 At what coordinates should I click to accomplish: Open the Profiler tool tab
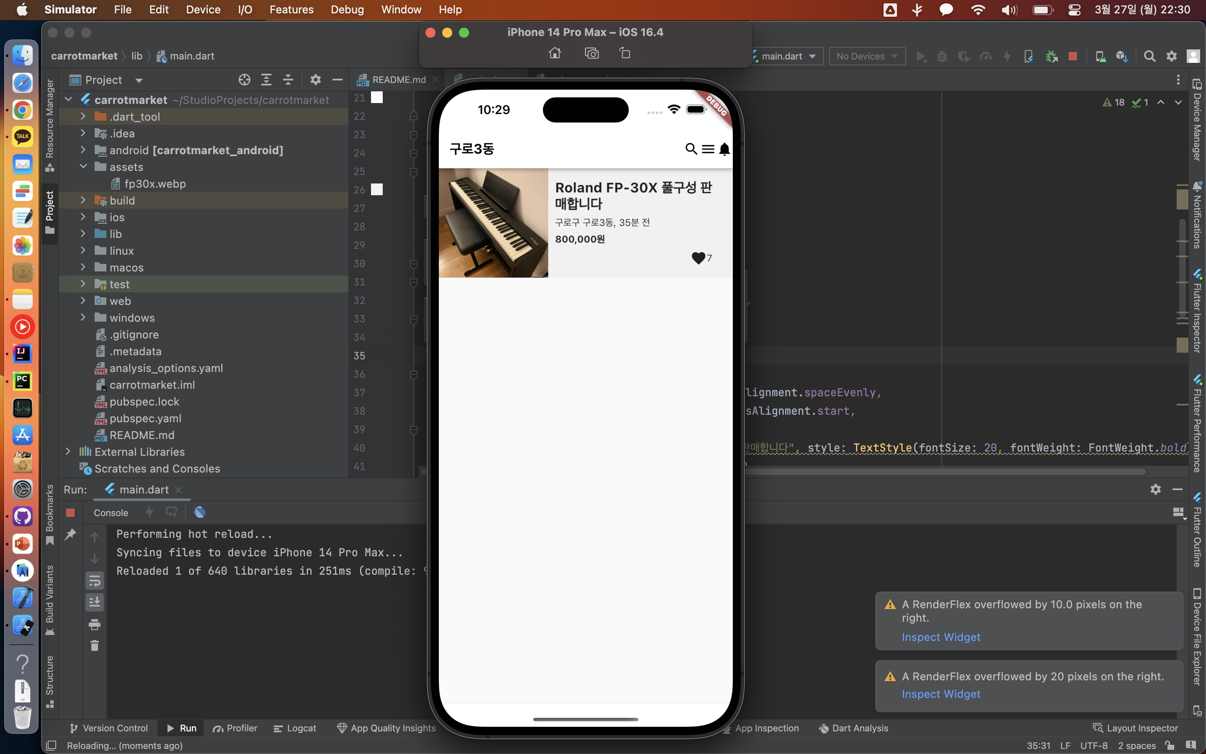[235, 728]
